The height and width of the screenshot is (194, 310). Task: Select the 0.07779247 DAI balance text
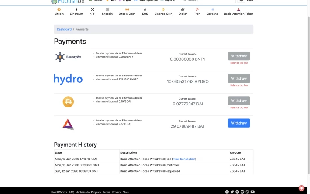coord(188,104)
